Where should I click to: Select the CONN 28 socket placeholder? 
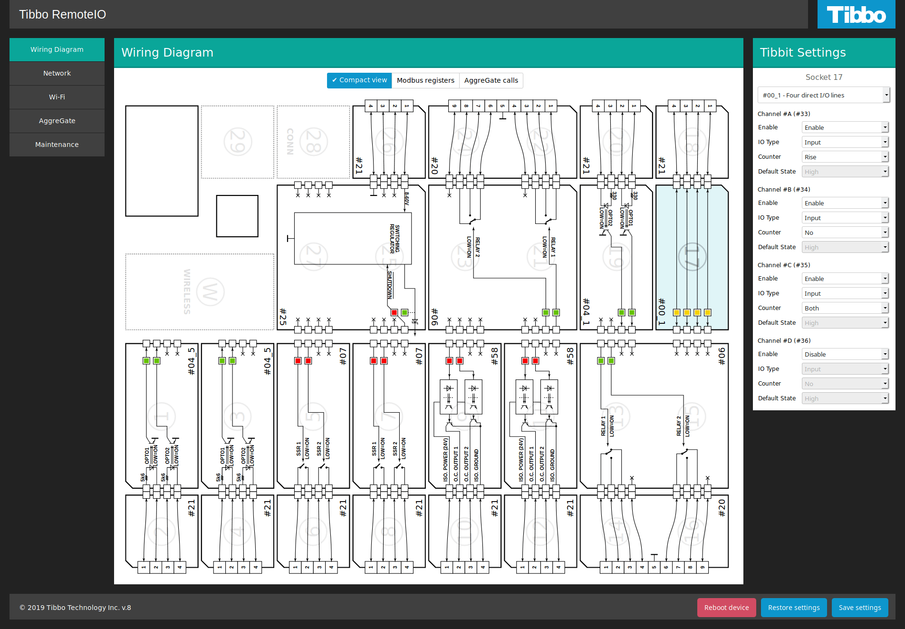point(313,142)
